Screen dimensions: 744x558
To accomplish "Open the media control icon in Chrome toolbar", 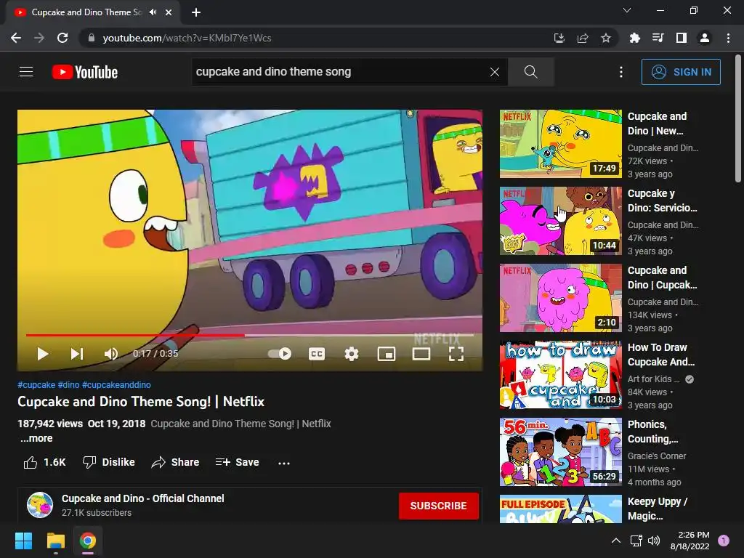I will click(658, 38).
